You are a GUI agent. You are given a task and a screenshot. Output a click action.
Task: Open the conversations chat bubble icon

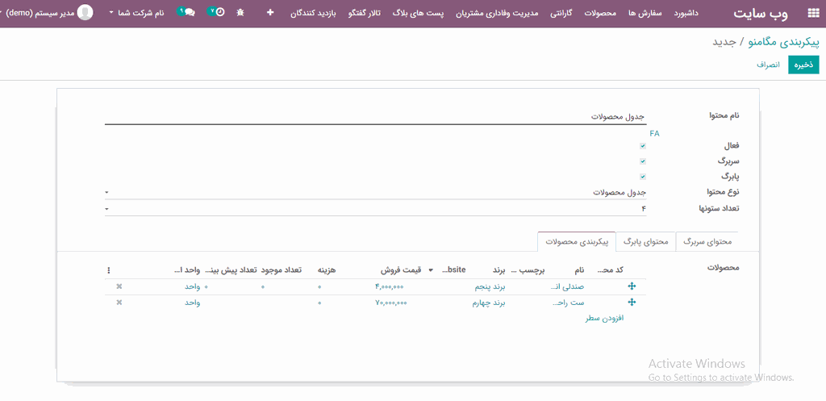(186, 11)
